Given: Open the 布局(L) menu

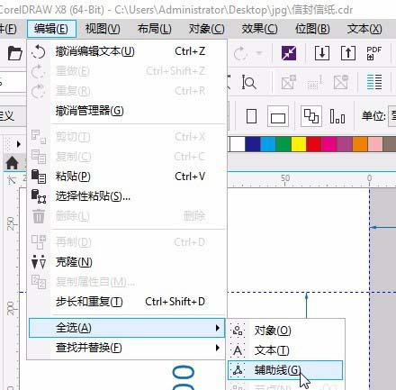Looking at the screenshot, I should [155, 29].
